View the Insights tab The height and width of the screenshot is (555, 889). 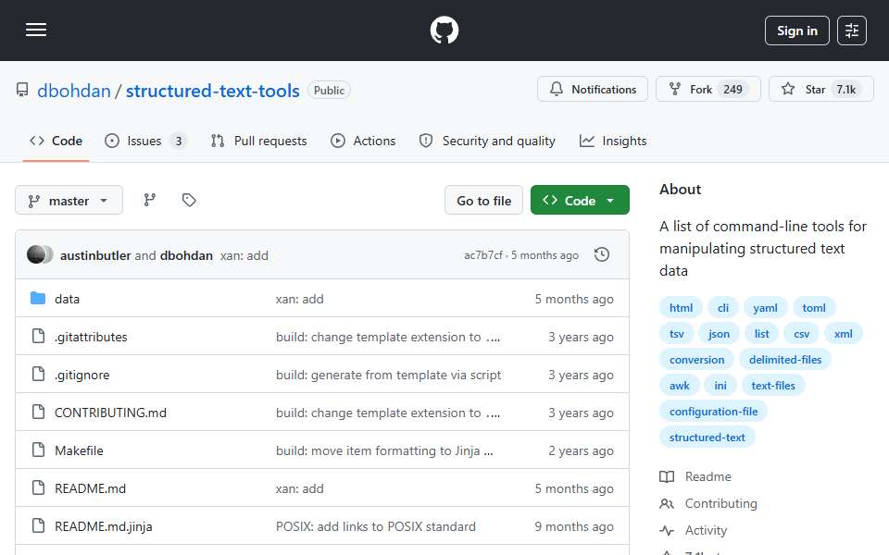(x=613, y=141)
